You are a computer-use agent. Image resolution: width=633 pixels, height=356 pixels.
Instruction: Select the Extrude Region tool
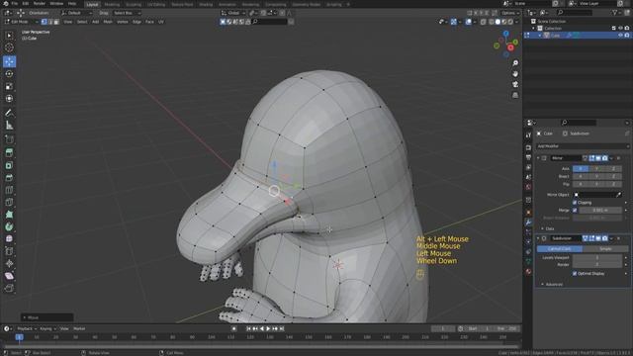pyautogui.click(x=9, y=152)
